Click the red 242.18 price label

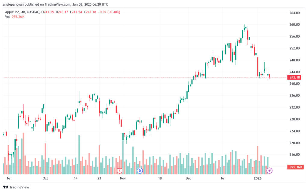295,77
